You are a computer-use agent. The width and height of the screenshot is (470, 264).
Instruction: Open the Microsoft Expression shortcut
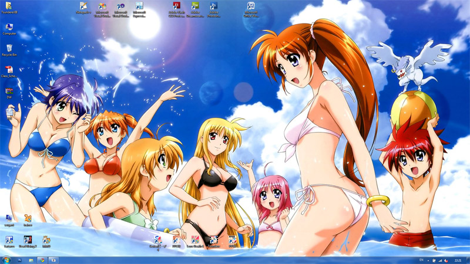(139, 9)
